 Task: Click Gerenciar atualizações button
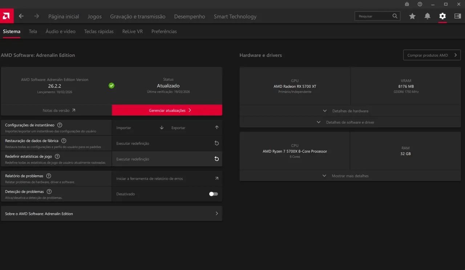[167, 110]
